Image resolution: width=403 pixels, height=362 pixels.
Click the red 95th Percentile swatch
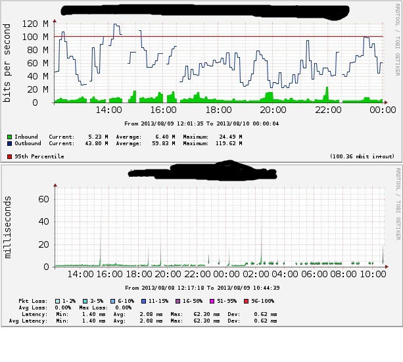9,157
